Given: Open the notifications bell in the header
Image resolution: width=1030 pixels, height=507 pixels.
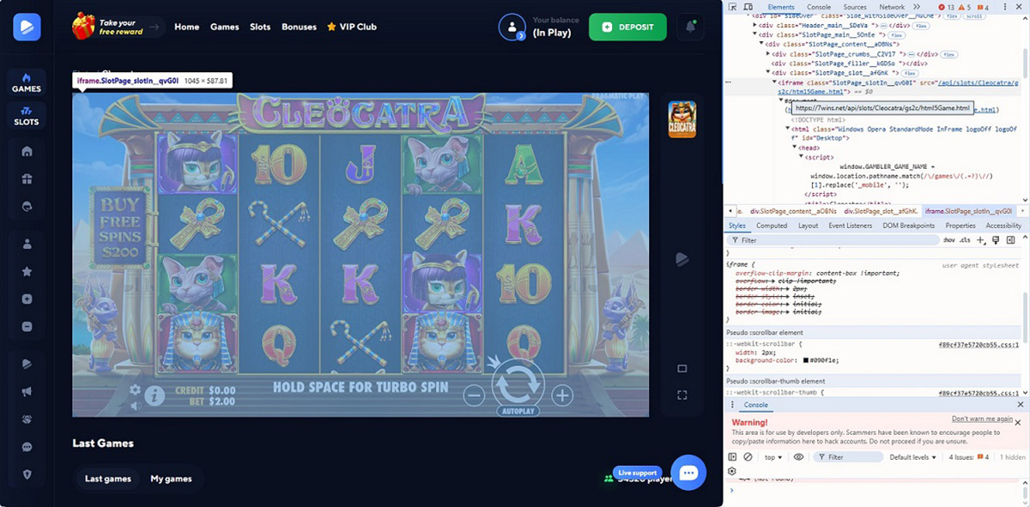Looking at the screenshot, I should click(691, 27).
